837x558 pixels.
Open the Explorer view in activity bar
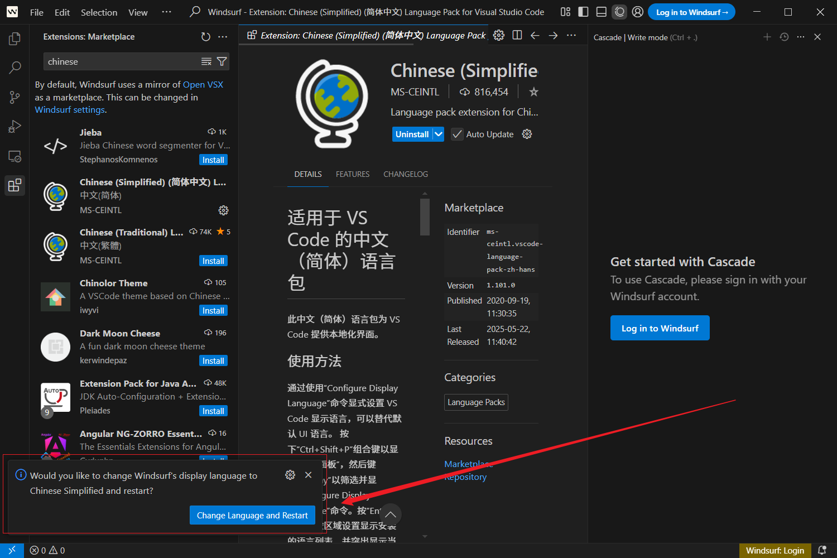(15, 39)
